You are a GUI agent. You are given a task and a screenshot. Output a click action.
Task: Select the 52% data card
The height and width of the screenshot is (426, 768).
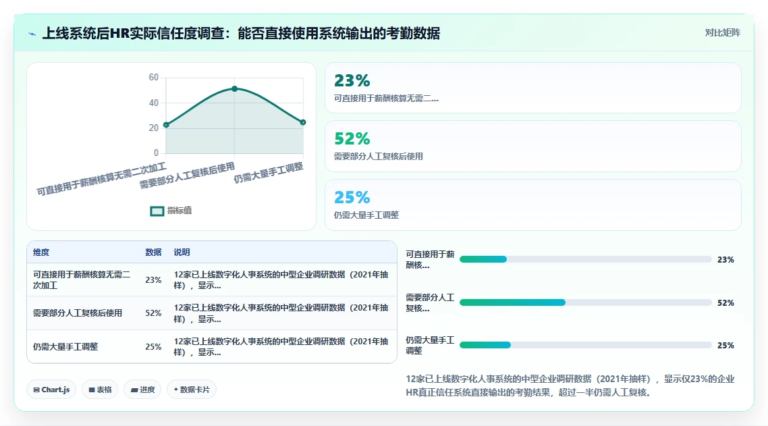[x=533, y=146]
